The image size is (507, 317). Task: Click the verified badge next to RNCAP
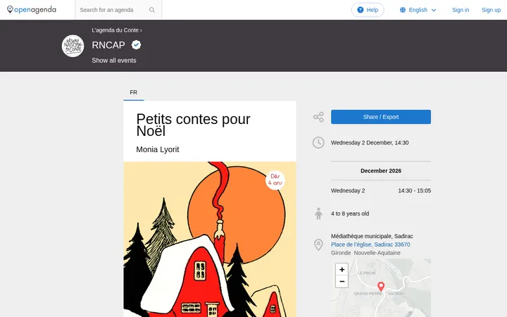136,45
